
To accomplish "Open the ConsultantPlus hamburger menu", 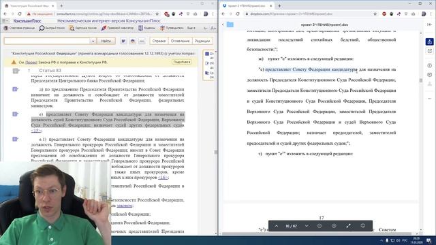I will pyautogui.click(x=4, y=21).
